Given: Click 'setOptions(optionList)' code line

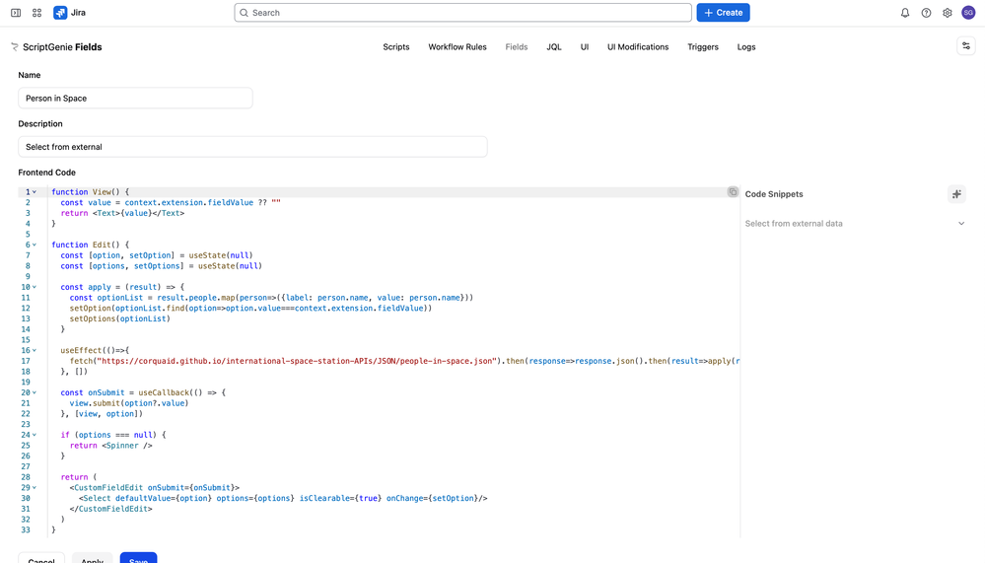Looking at the screenshot, I should click(120, 318).
